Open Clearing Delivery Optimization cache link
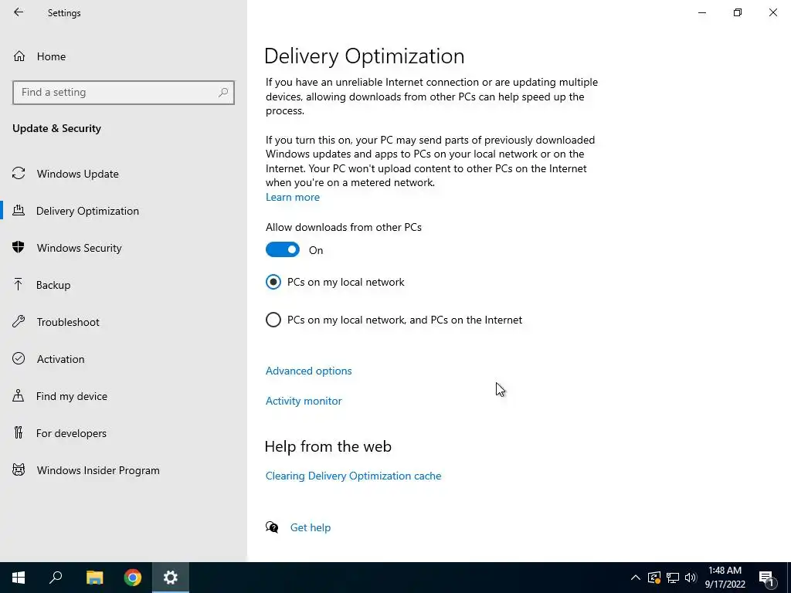This screenshot has height=593, width=791. coord(353,476)
